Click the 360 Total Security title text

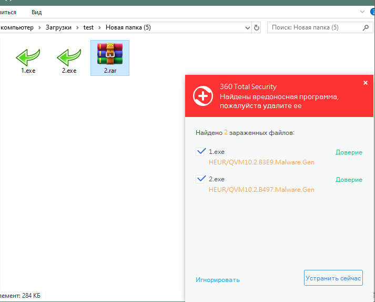tap(248, 86)
